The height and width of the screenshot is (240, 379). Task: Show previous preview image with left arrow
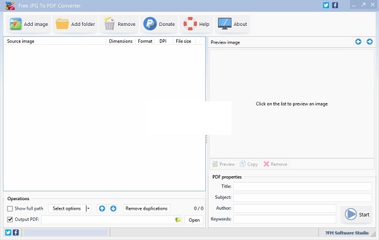[358, 42]
